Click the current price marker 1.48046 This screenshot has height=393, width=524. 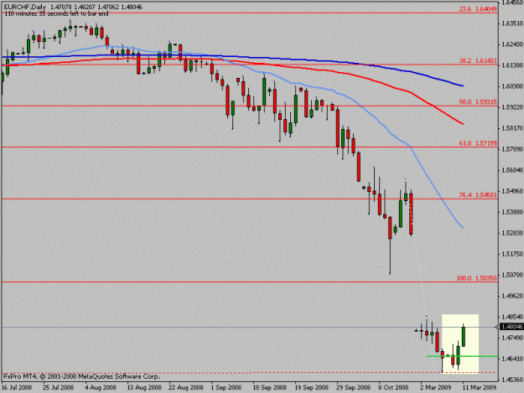(x=511, y=327)
